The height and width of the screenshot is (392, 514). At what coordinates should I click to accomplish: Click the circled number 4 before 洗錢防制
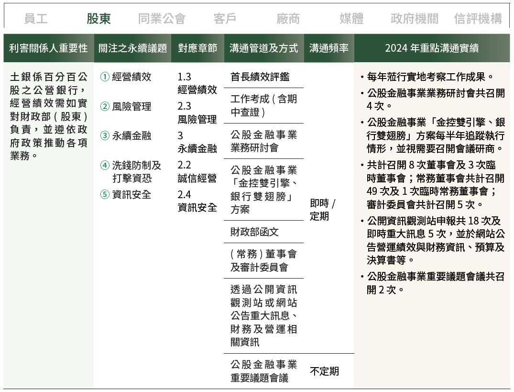(105, 166)
